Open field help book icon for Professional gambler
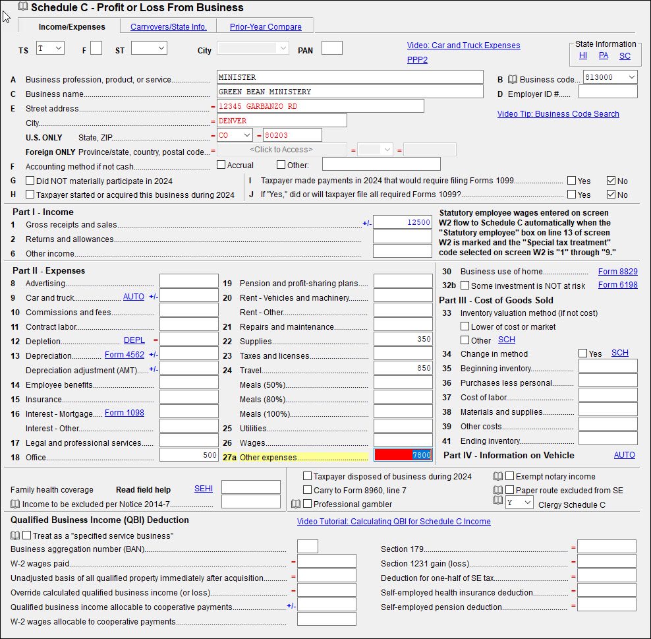 point(296,504)
